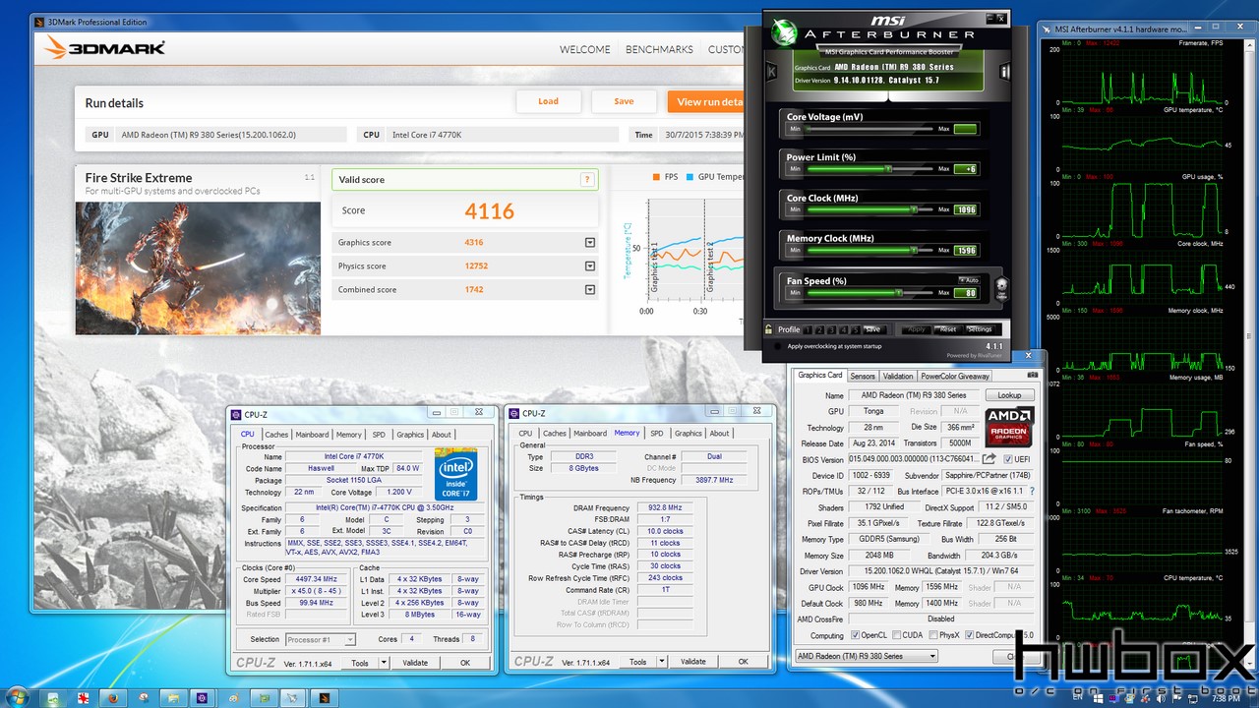Click the Lookup button in GPU-Z

(1009, 395)
